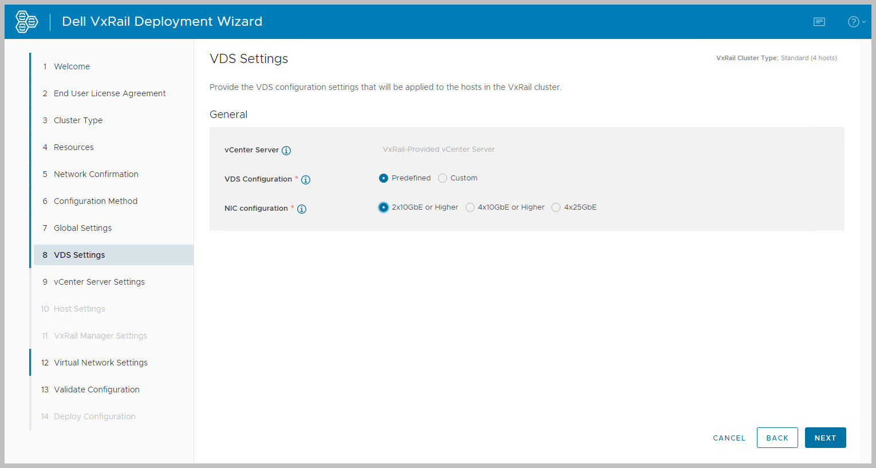The height and width of the screenshot is (468, 876).
Task: Show info for NIC configuration field
Action: tap(302, 209)
